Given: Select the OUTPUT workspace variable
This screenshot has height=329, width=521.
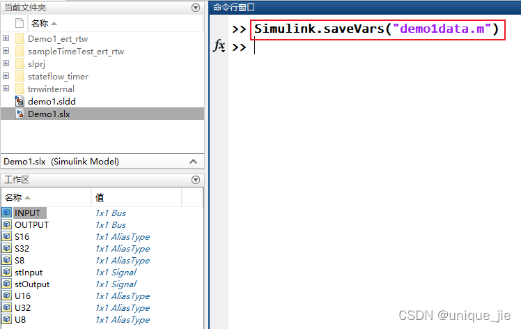Looking at the screenshot, I should click(31, 225).
